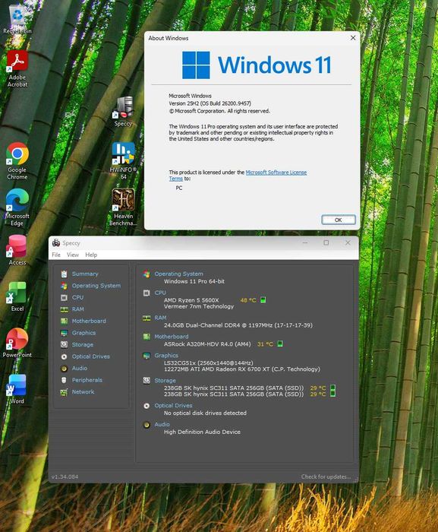Click the Optical Drives disc icon in sidebar
Viewport: 438px width, 532px height.
click(64, 356)
